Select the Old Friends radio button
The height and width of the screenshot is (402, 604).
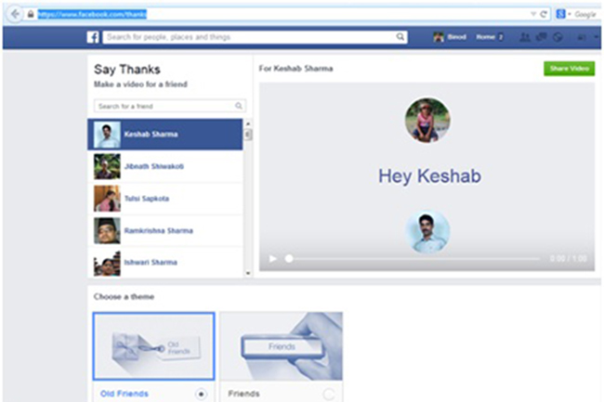click(x=201, y=394)
